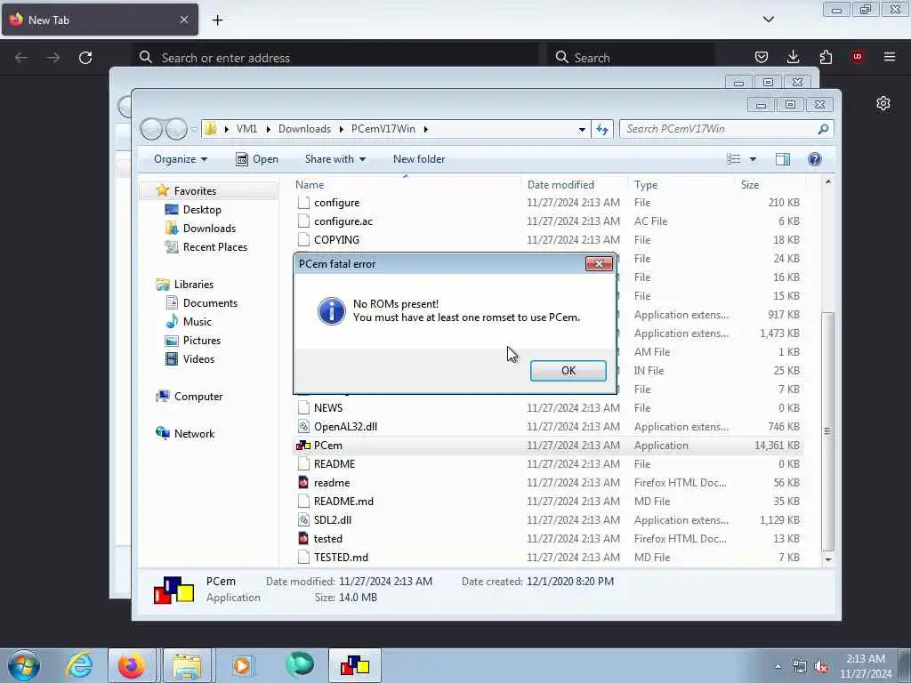Close the New Tab tab
This screenshot has width=911, height=683.
pyautogui.click(x=183, y=20)
